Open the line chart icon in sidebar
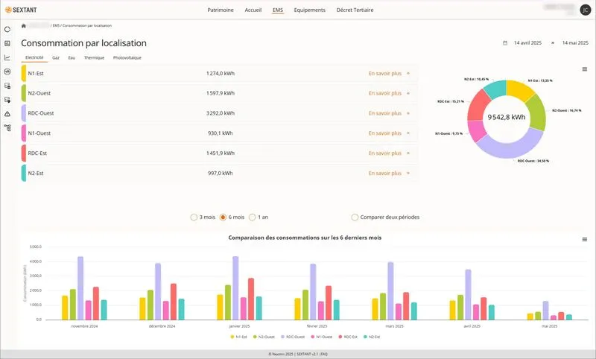The width and height of the screenshot is (596, 359). [7, 57]
